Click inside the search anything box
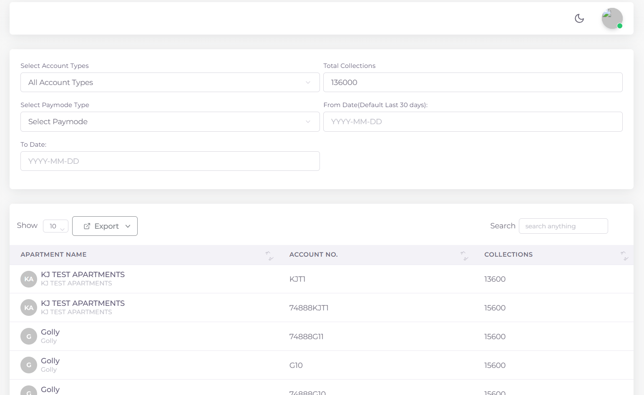 [x=563, y=226]
